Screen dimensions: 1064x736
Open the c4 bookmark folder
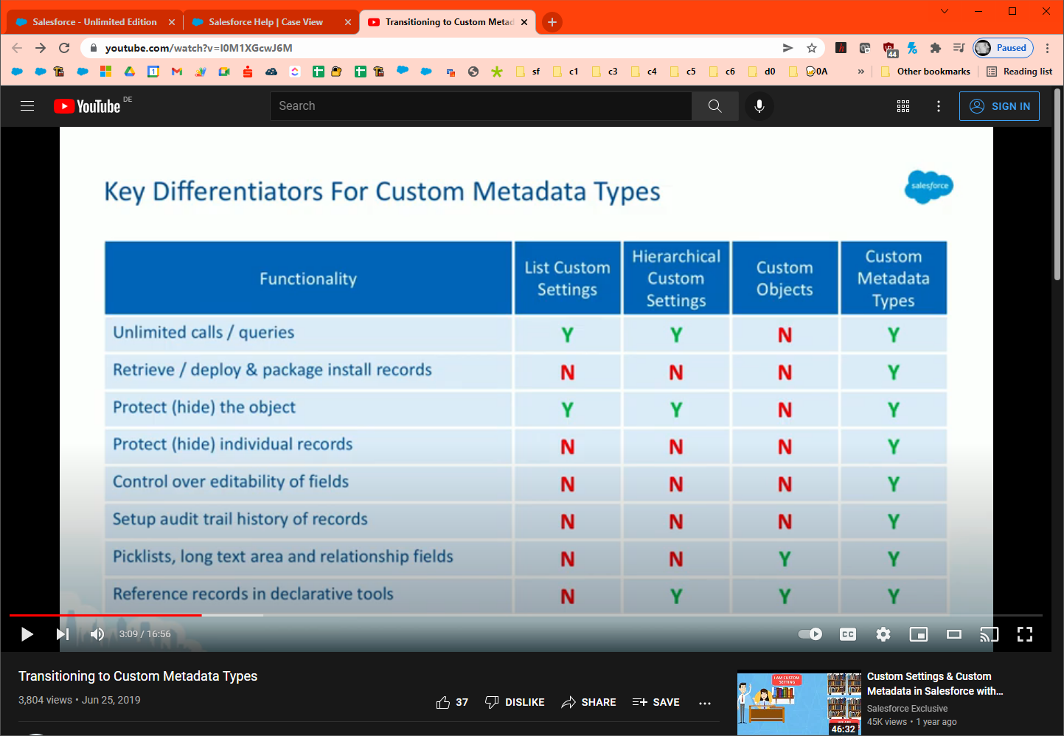click(644, 72)
